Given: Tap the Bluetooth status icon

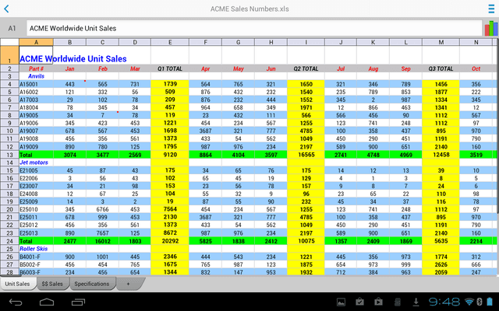Looking at the screenshot, I should point(480,302).
